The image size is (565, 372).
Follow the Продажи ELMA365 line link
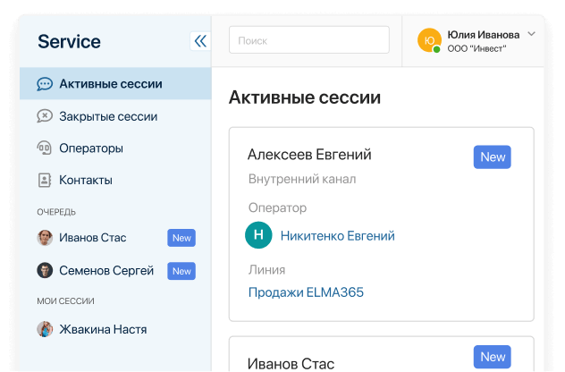tap(306, 292)
